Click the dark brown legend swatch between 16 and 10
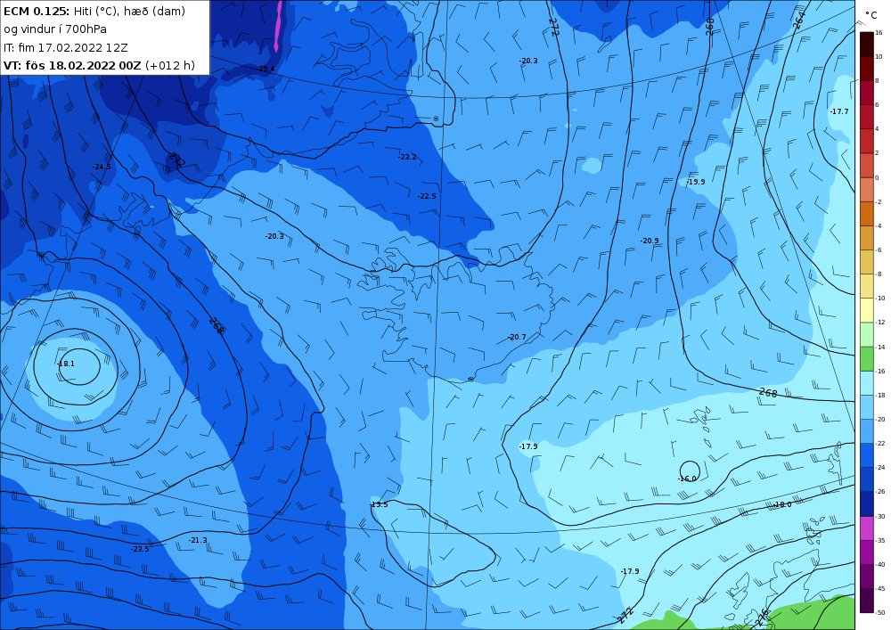 click(867, 45)
